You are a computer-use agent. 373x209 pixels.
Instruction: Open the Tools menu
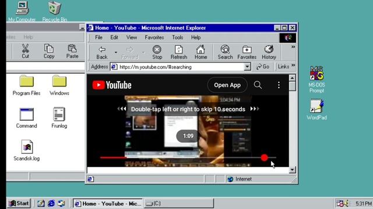pos(177,37)
